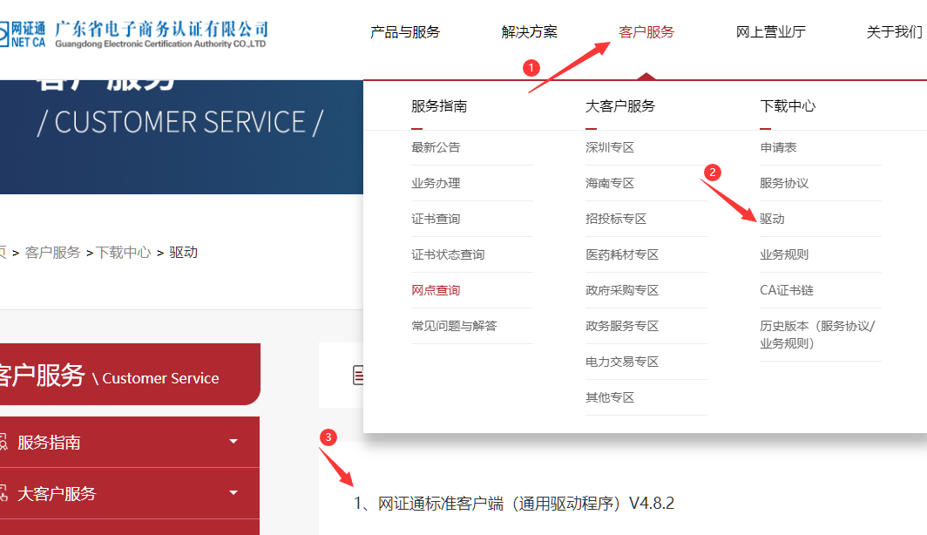Image resolution: width=927 pixels, height=535 pixels.
Task: Open the 招投标专区 link
Action: tap(616, 219)
